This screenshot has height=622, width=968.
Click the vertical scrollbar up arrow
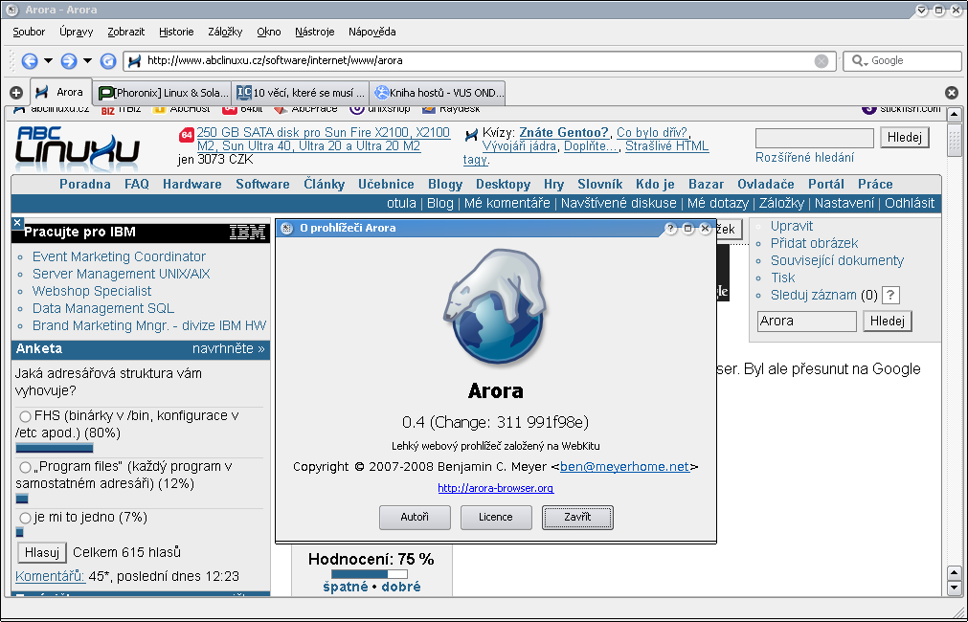[954, 114]
